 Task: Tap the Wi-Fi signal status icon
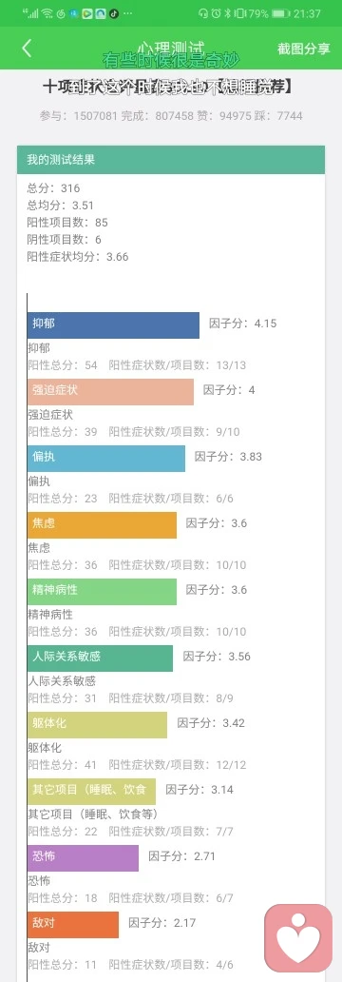(x=47, y=13)
